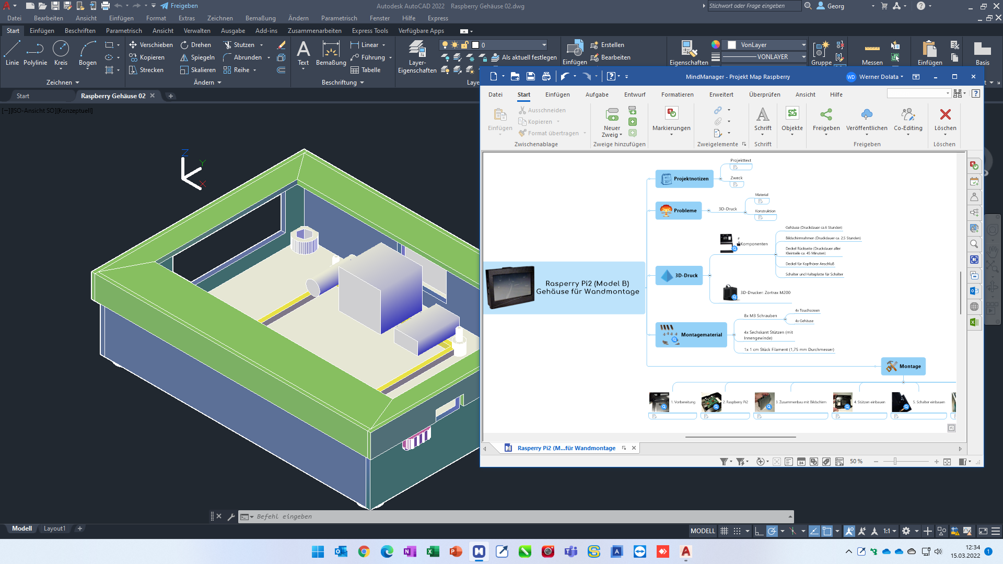Select the Polylinie tool in AutoCAD
This screenshot has height=564, width=1003.
tap(35, 53)
